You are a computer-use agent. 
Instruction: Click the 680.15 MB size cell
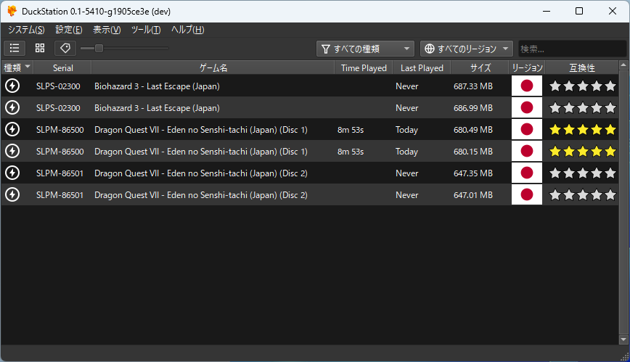[473, 151]
